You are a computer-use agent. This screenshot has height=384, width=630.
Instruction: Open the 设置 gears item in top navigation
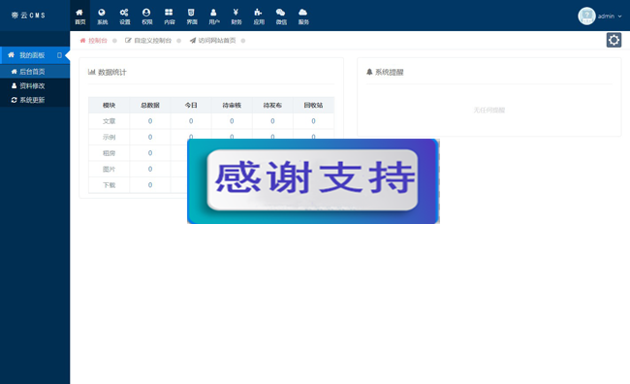pos(125,16)
